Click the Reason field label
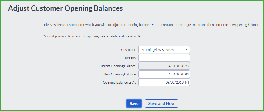The width and height of the screenshot is (264, 111). [x=130, y=58]
